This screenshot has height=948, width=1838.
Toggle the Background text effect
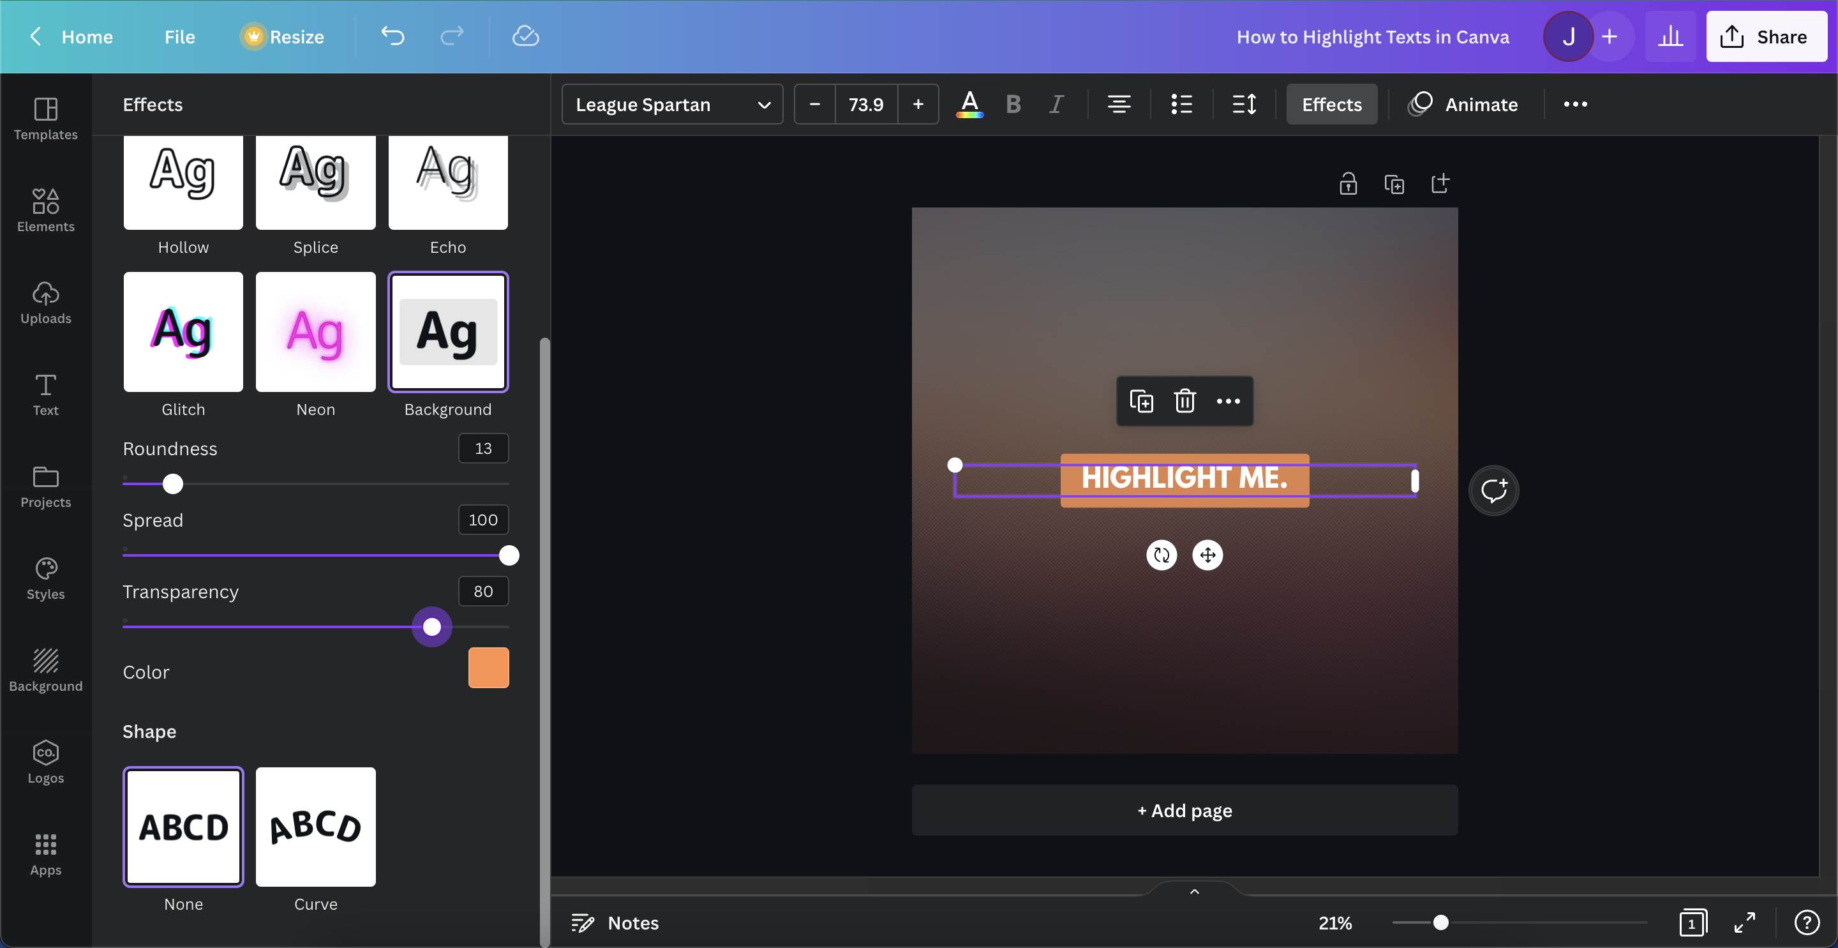point(447,331)
